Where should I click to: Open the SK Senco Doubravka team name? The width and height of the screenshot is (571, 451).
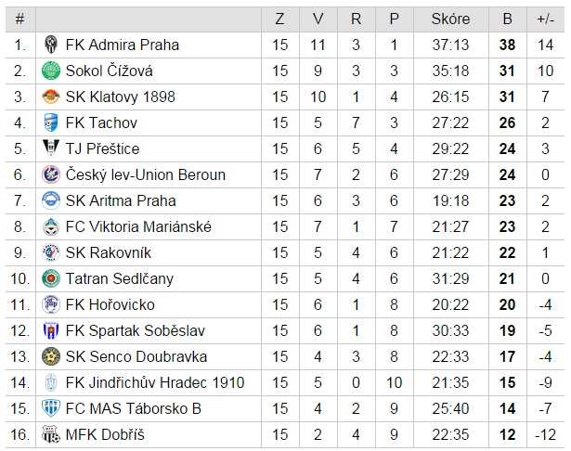(136, 356)
